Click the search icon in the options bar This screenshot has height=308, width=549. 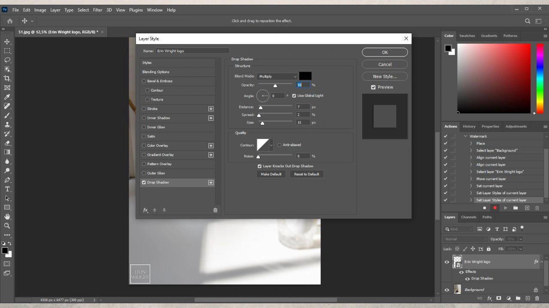tap(528, 21)
